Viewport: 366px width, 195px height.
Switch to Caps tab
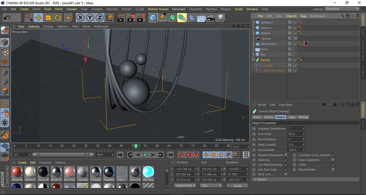tap(292, 117)
